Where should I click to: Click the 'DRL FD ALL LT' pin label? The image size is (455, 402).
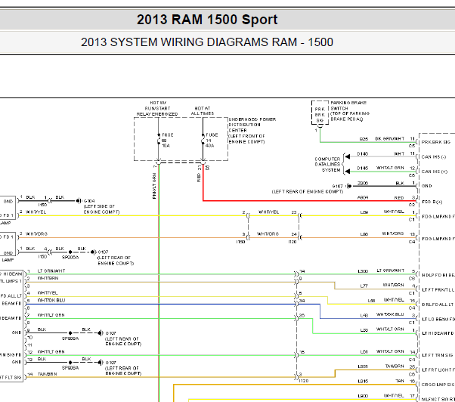coord(438,305)
